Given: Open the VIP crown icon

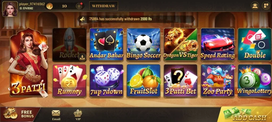Looking at the screenshot, I should pos(78,115).
